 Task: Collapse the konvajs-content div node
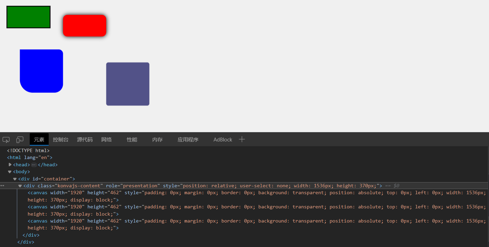[x=20, y=186]
